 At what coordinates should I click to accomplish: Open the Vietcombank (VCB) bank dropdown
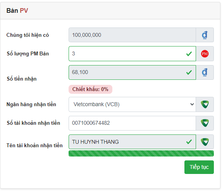tap(132, 104)
